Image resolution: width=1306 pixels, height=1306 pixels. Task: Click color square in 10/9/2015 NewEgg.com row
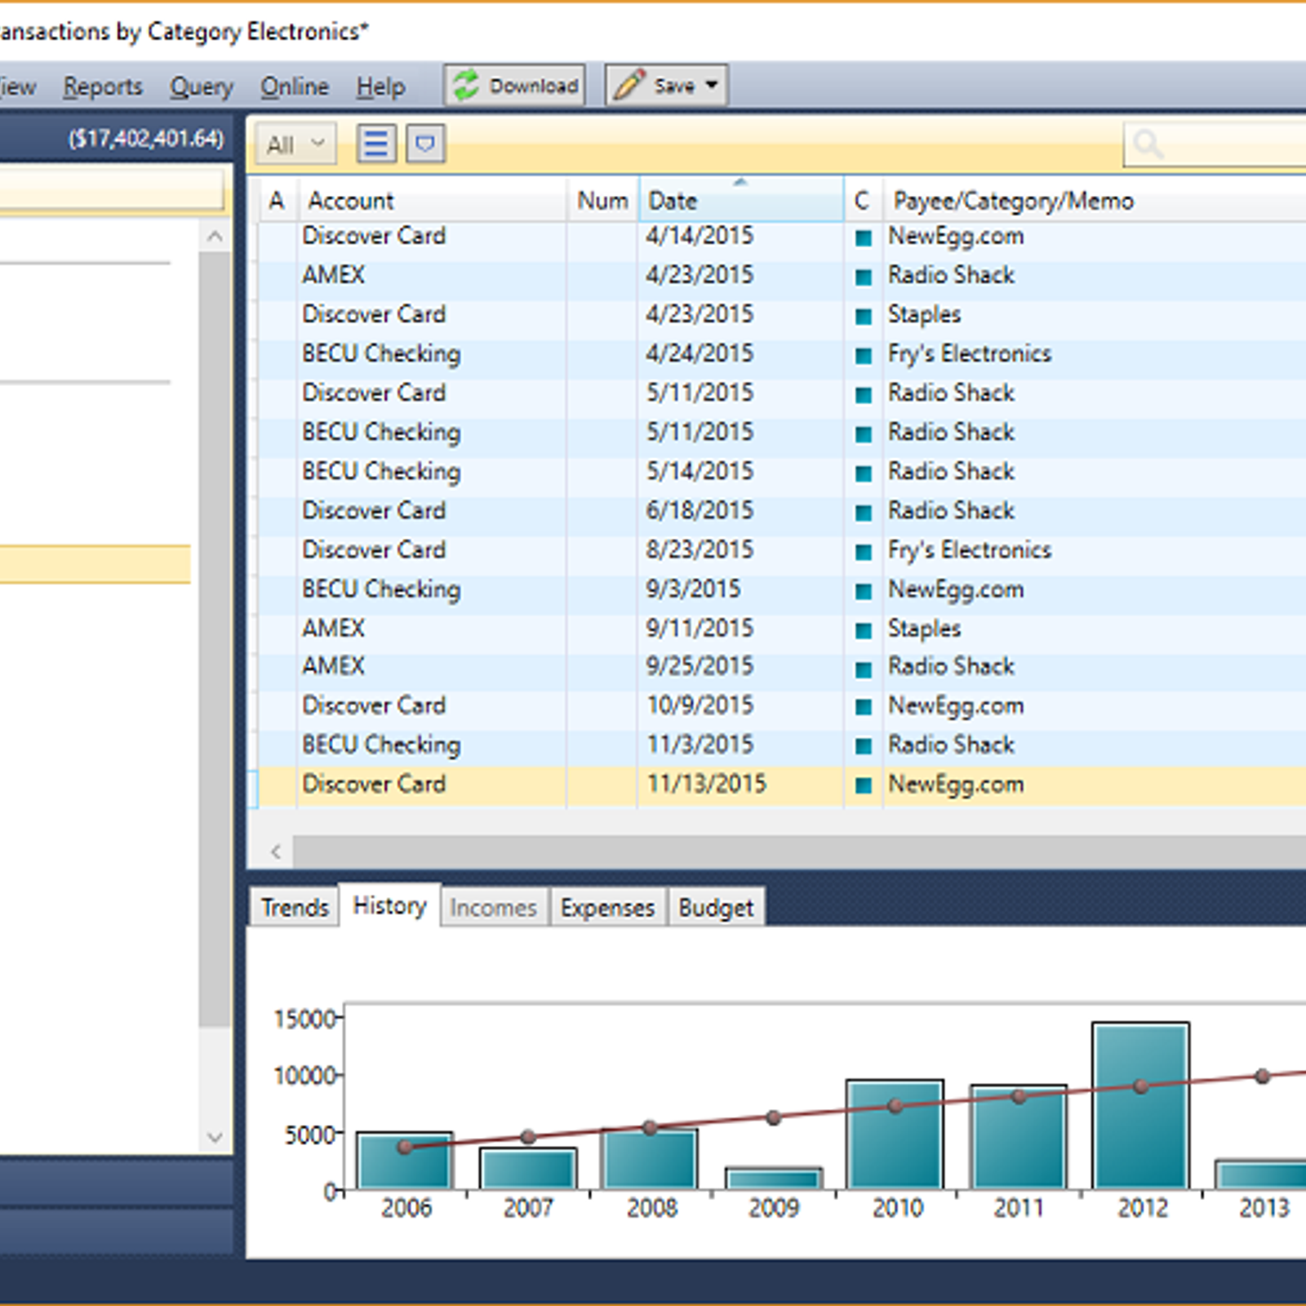(863, 708)
